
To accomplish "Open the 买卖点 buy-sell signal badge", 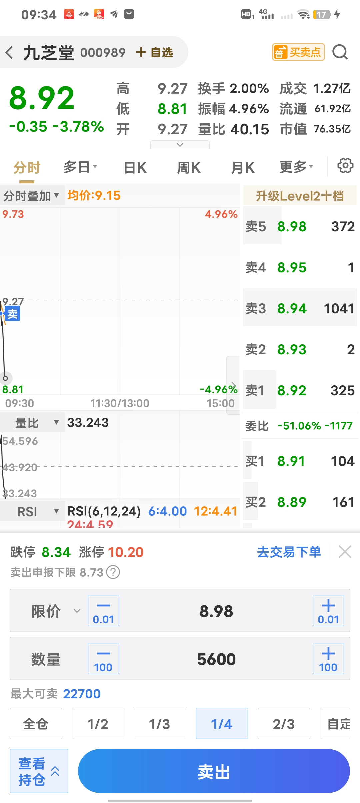I will coord(298,52).
